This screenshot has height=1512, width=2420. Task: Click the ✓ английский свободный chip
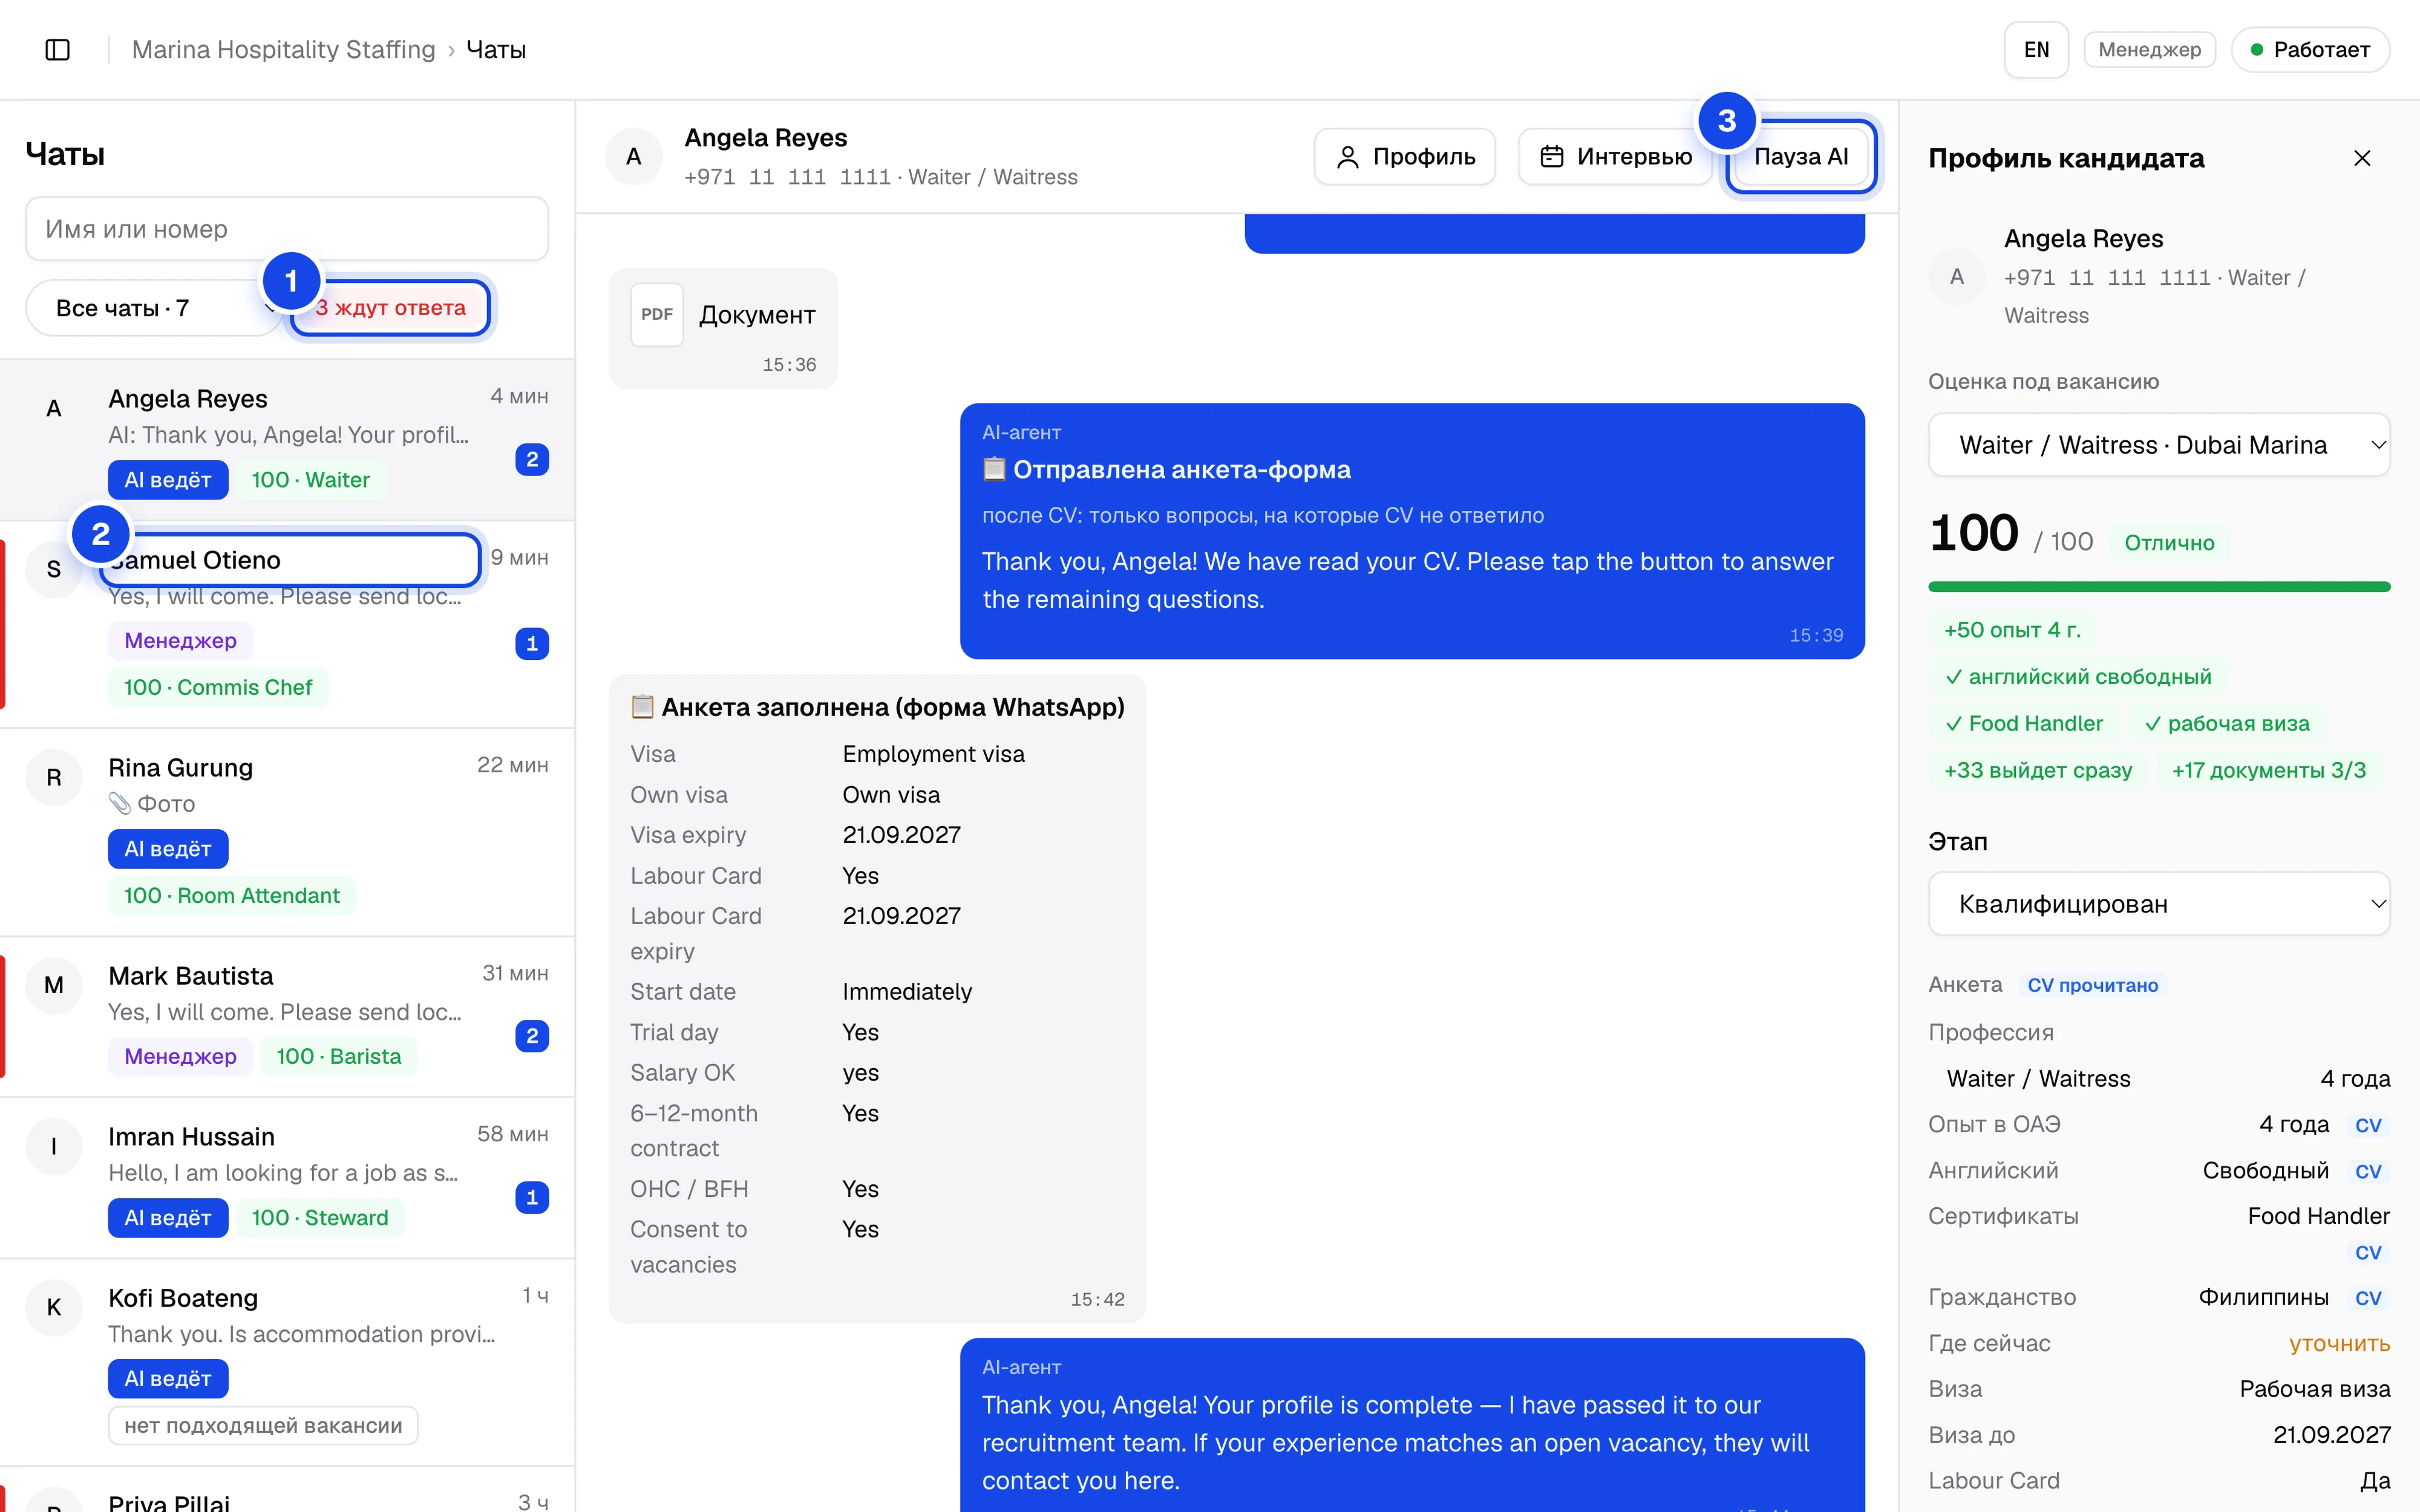2078,677
